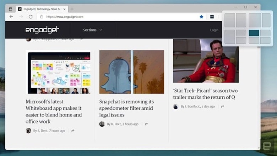This screenshot has height=156, width=277.
Task: Share the Whiteboard article via arrow icon
Action: pyautogui.click(x=73, y=131)
